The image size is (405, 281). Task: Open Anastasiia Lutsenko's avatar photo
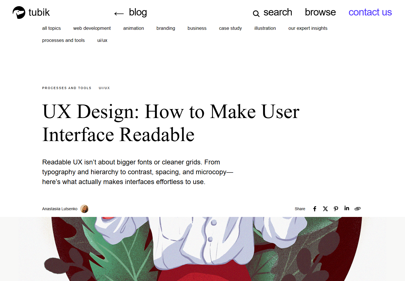point(84,209)
